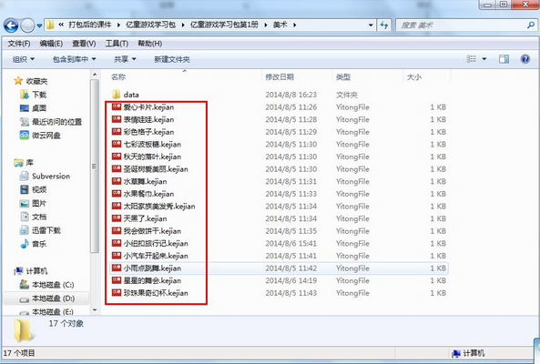The width and height of the screenshot is (540, 364).
Task: Click the 新建文件夹 button
Action: (172, 59)
